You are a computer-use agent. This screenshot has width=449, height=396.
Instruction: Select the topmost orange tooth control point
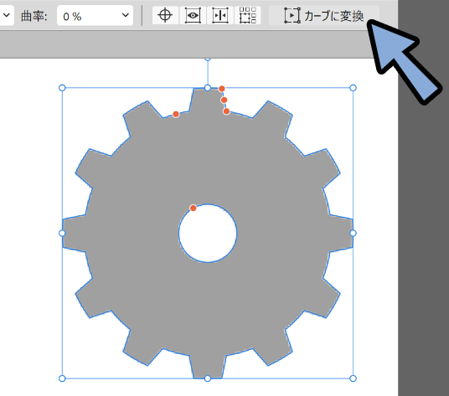222,89
